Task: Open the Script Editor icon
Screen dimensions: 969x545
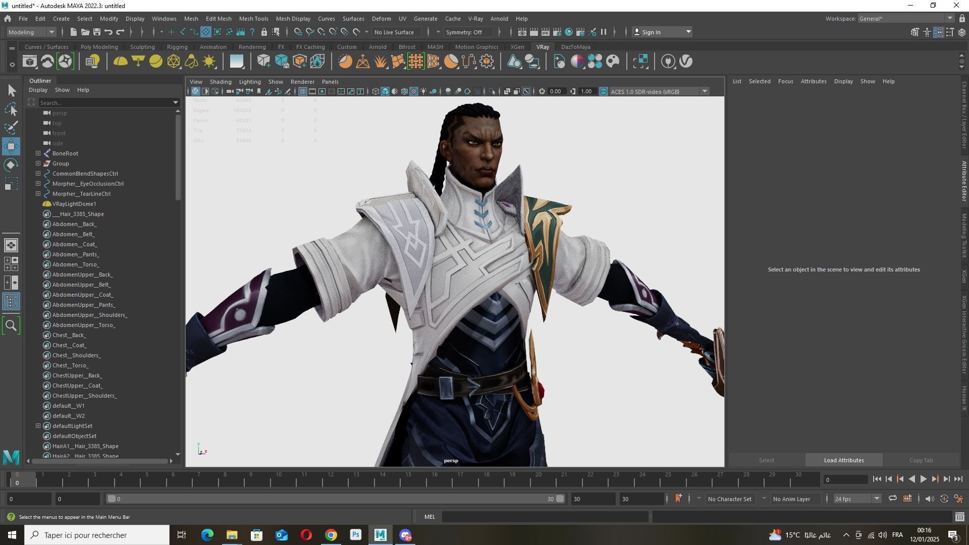Action: point(959,517)
